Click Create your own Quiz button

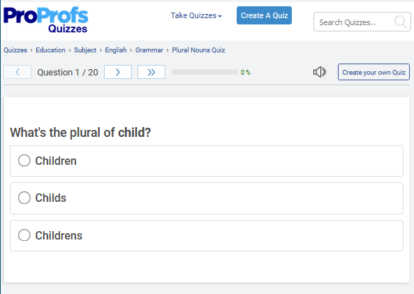click(x=374, y=72)
